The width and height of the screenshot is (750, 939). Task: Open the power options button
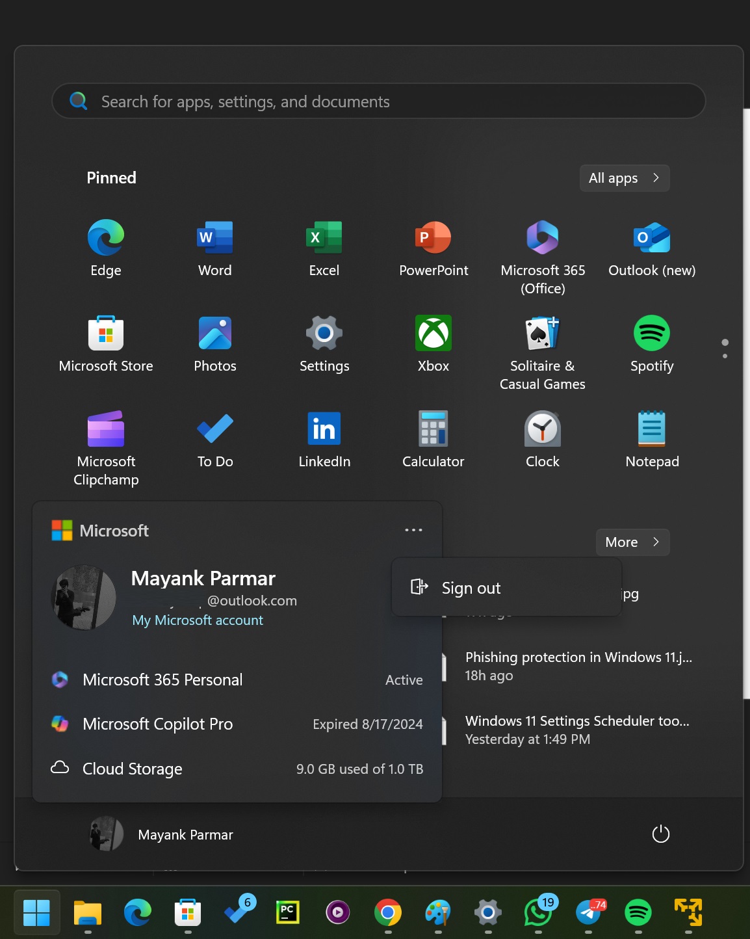[x=660, y=834]
